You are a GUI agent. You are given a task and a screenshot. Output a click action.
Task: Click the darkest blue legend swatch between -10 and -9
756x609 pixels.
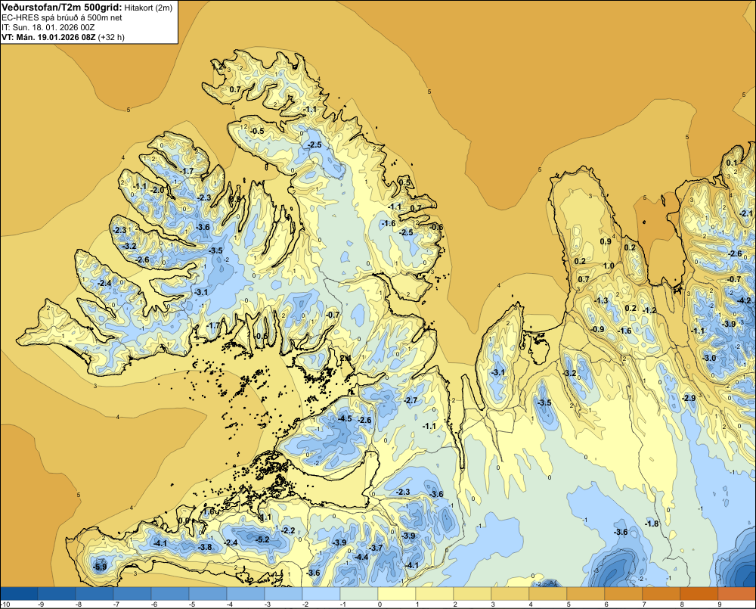[19, 593]
